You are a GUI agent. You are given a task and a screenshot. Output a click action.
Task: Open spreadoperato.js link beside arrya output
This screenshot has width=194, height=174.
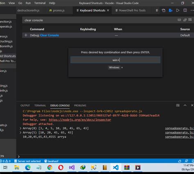click(179, 137)
